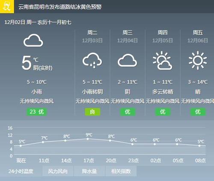Click the 周二 light rain cloud icon
The width and height of the screenshot is (214, 181).
(x=92, y=60)
